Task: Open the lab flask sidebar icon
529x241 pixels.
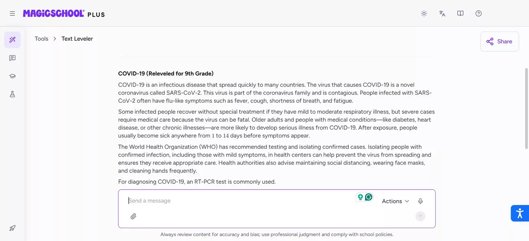Action: point(12,94)
